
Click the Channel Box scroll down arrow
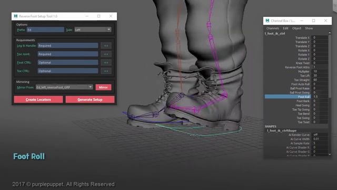click(x=330, y=154)
